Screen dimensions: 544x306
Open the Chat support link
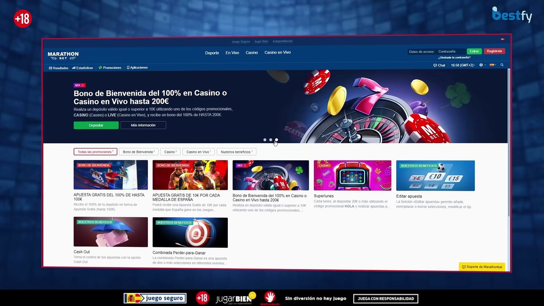point(439,65)
